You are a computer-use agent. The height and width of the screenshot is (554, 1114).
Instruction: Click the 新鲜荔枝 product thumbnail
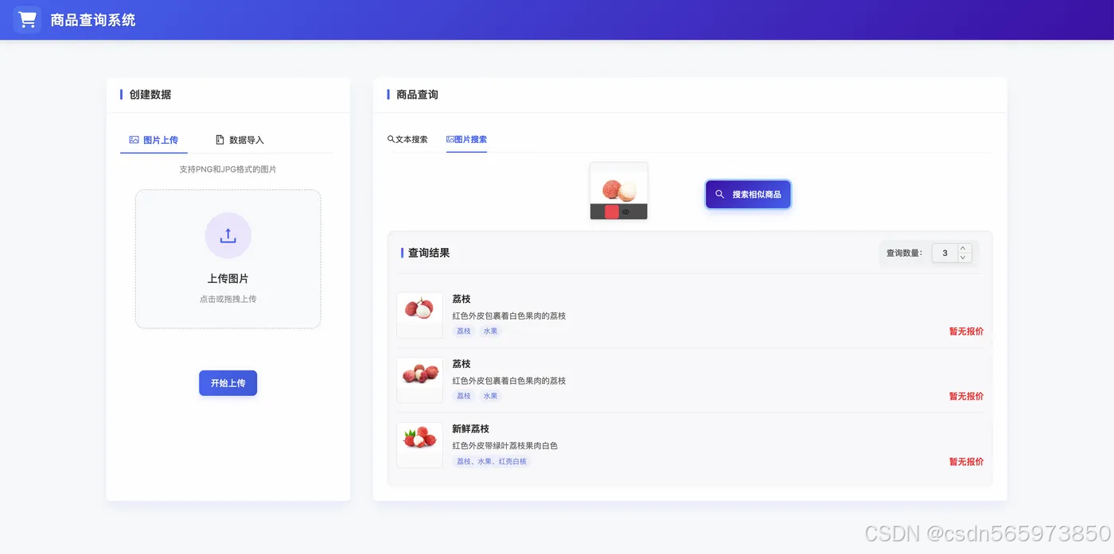point(419,445)
